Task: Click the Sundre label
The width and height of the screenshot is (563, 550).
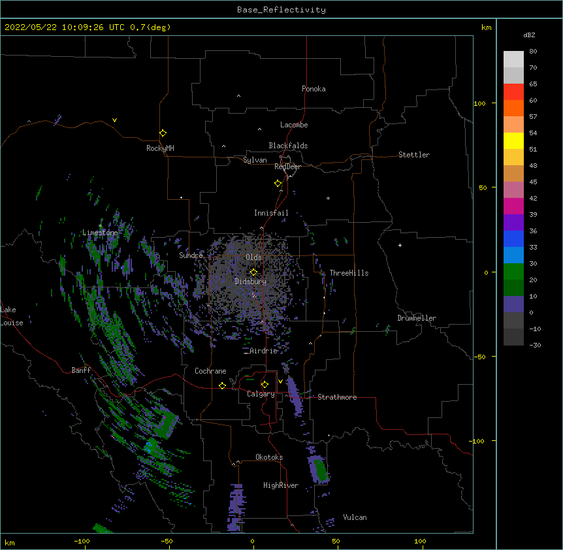Action: 191,255
